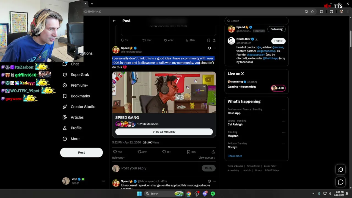This screenshot has width=352, height=198.
Task: Open the Cash App trending topic
Action: (x=234, y=113)
